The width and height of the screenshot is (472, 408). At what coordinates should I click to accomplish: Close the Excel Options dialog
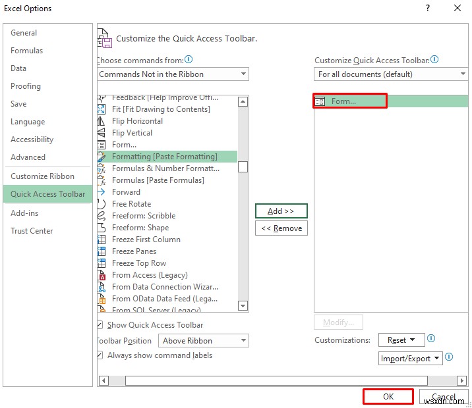(457, 8)
